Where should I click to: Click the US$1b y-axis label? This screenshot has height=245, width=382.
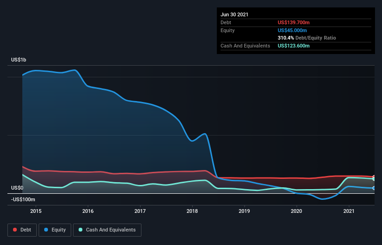tap(19, 60)
